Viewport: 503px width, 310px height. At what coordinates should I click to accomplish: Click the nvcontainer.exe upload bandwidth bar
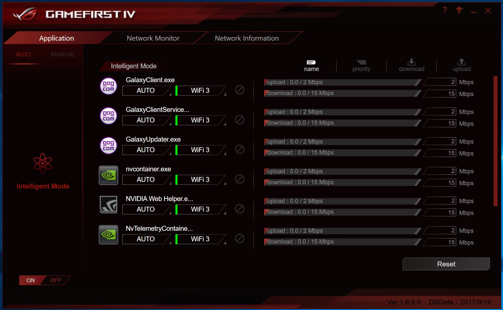pyautogui.click(x=343, y=171)
